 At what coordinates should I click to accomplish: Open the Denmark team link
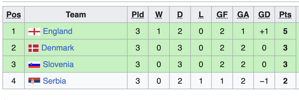57,48
